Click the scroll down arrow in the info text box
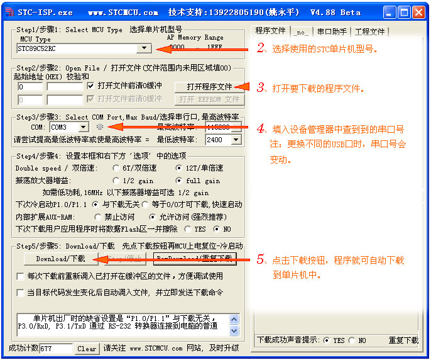This screenshot has width=431, height=360. [x=234, y=330]
